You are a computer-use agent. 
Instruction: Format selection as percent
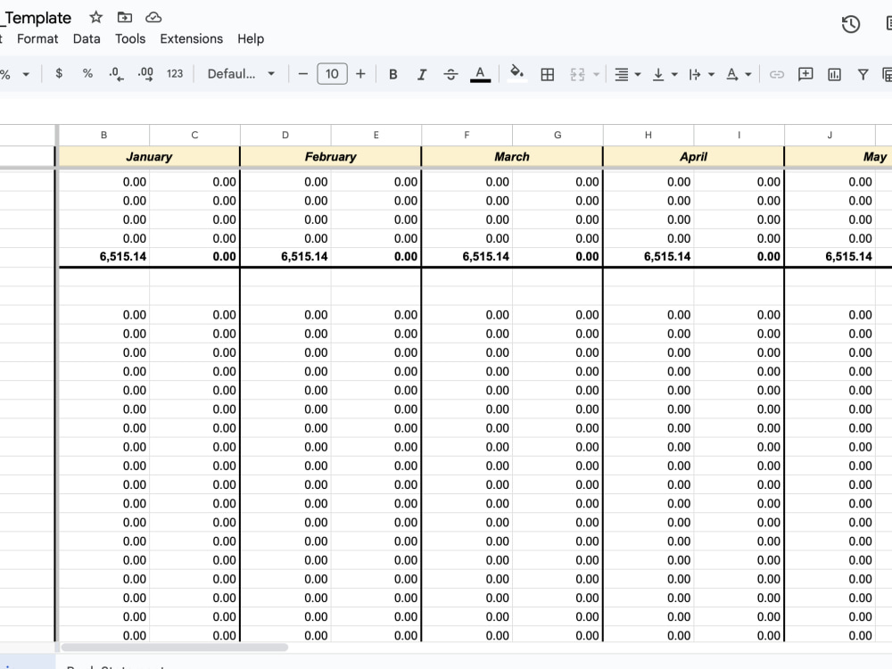click(x=87, y=73)
